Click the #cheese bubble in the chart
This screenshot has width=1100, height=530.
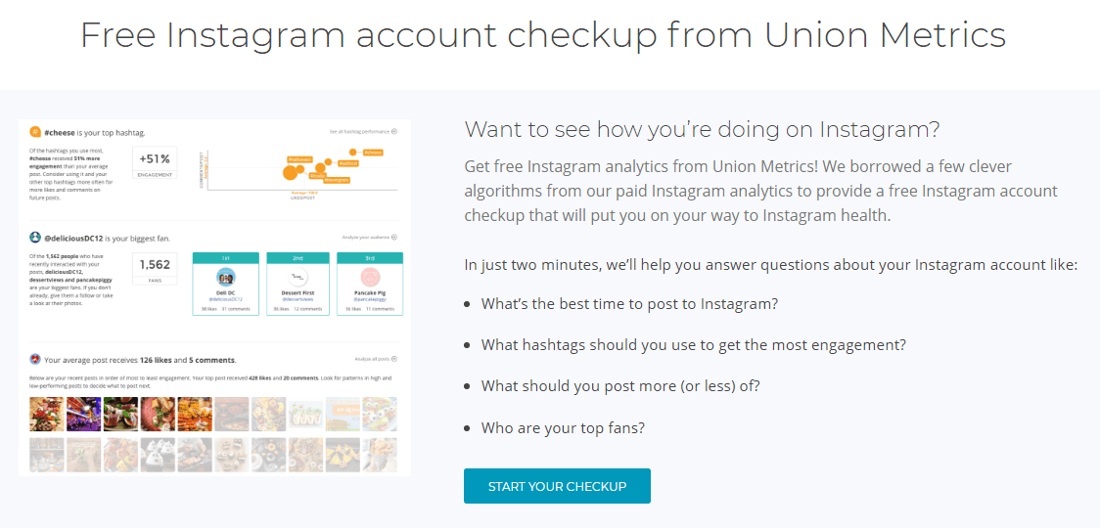coord(352,153)
